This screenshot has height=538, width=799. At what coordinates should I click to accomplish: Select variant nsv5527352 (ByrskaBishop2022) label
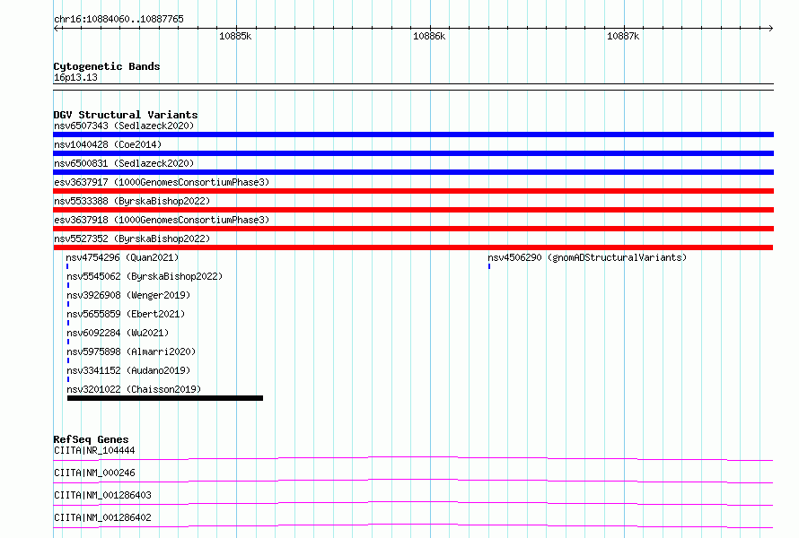point(132,239)
